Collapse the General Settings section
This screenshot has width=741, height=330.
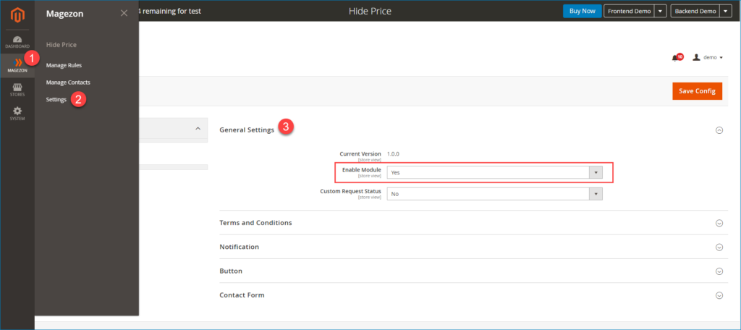coord(719,130)
